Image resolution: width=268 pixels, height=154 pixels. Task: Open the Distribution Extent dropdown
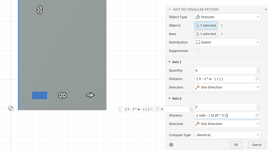227,42
